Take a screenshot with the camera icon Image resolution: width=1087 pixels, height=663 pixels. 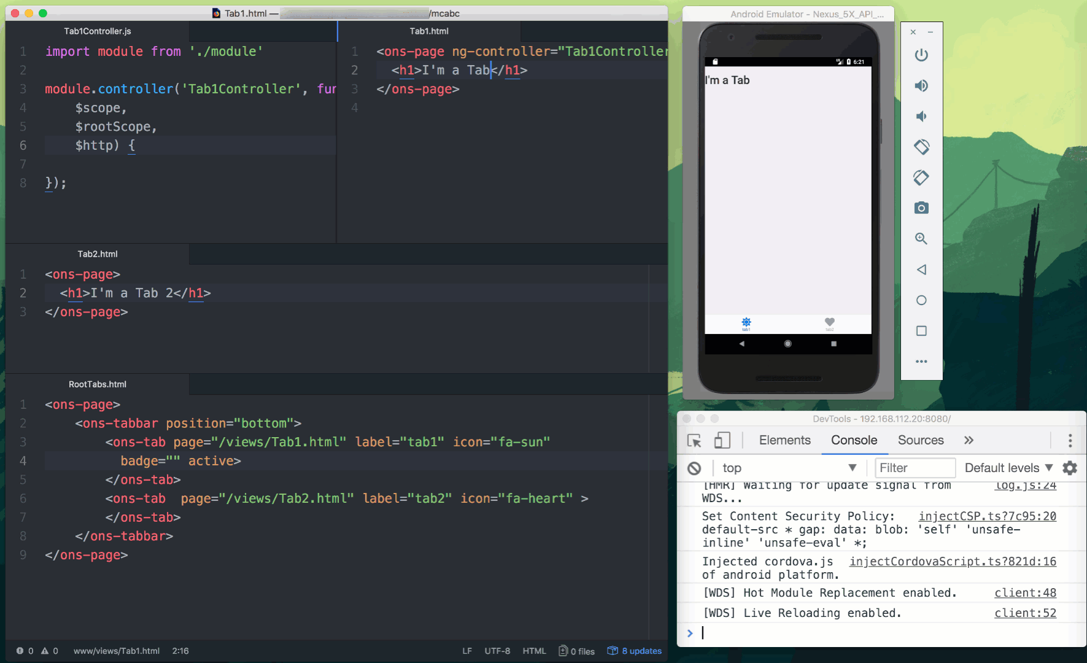[921, 208]
